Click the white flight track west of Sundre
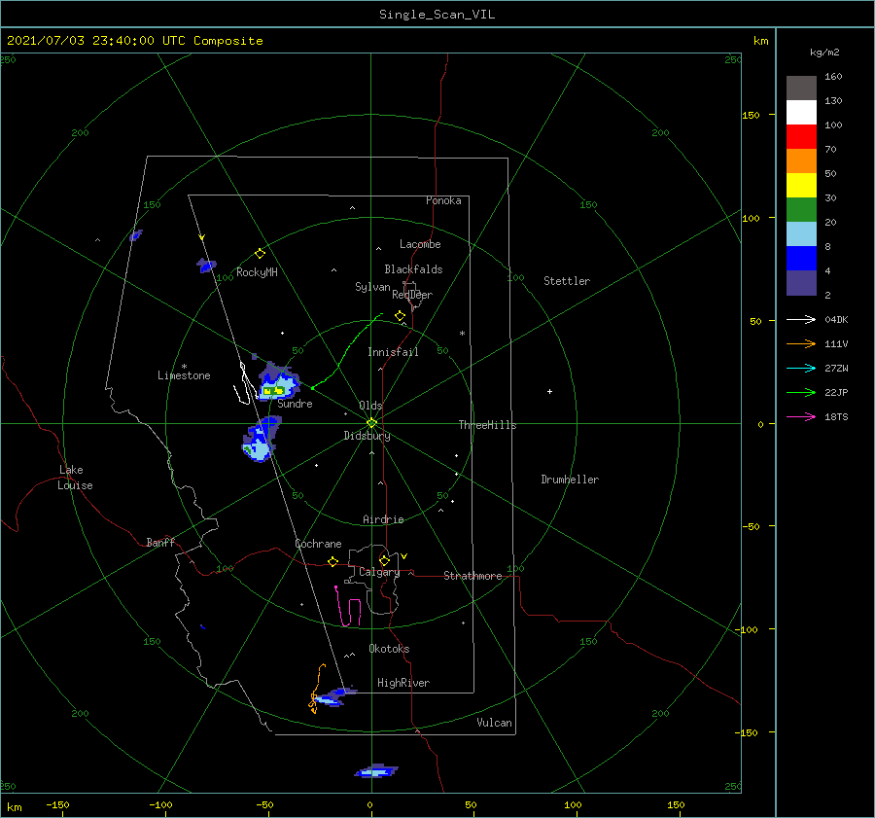This screenshot has height=818, width=875. 244,383
